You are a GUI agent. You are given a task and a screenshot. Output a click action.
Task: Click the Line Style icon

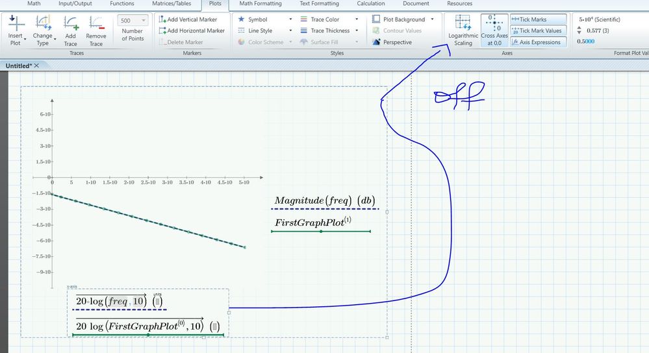point(241,30)
